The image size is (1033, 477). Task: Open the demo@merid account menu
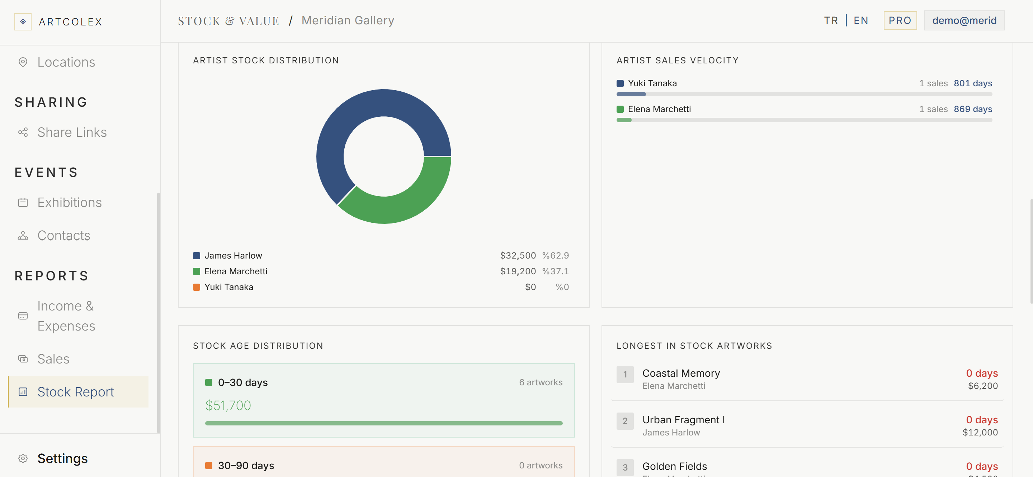click(x=964, y=20)
